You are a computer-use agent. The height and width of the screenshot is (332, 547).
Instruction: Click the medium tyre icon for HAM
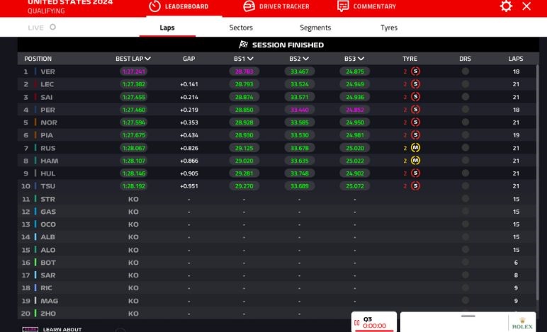coord(415,161)
